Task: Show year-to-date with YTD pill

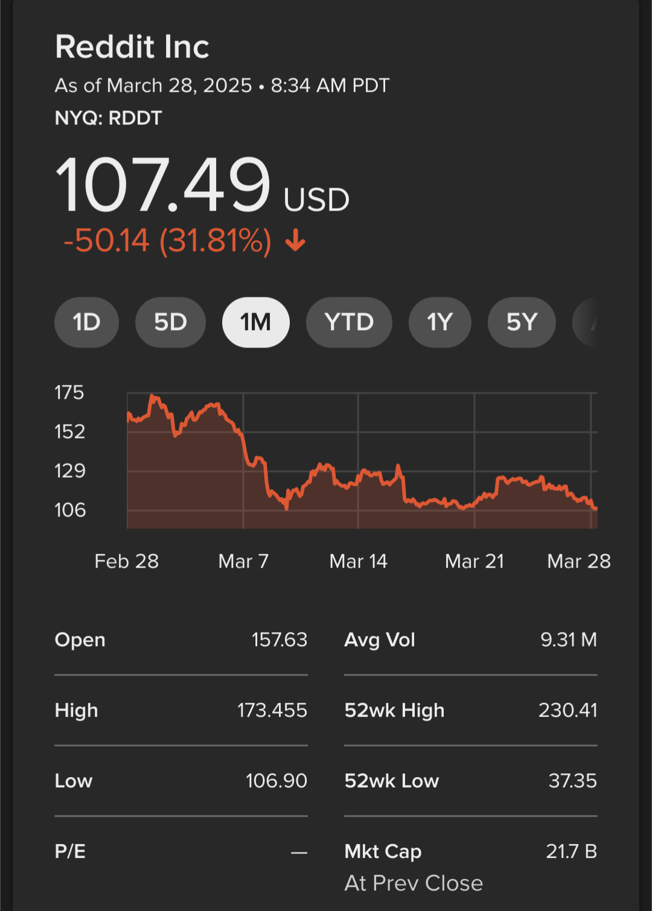Action: (349, 322)
